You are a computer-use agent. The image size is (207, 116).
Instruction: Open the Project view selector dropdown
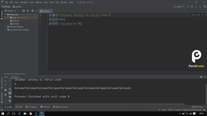click(10, 11)
